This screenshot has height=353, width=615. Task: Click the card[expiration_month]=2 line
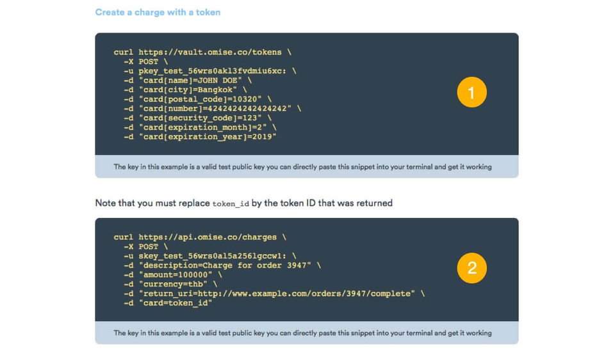pos(200,127)
